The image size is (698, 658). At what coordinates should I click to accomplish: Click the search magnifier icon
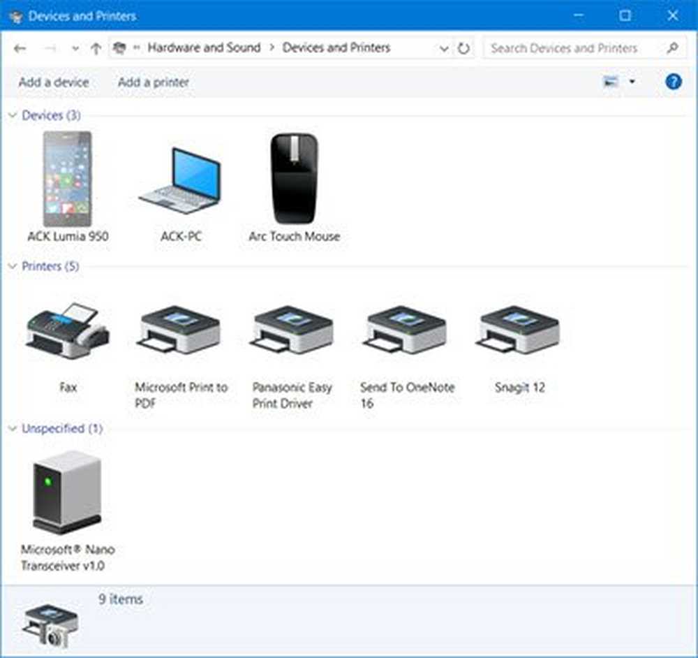(x=673, y=47)
